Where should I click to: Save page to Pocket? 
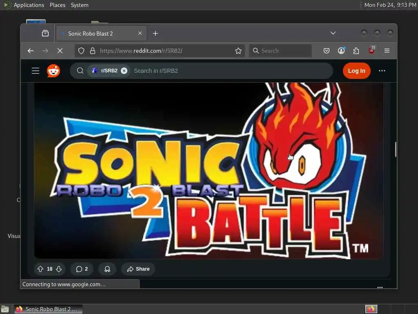coord(327,51)
